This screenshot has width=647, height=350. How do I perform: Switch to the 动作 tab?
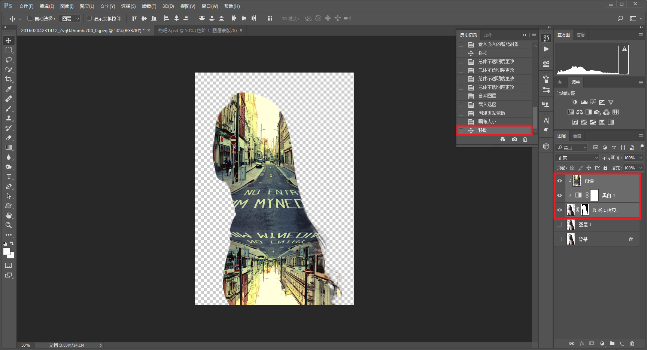pyautogui.click(x=488, y=35)
